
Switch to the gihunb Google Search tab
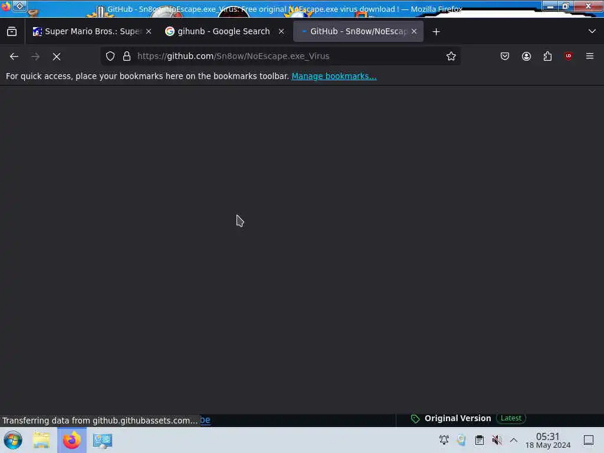[224, 32]
